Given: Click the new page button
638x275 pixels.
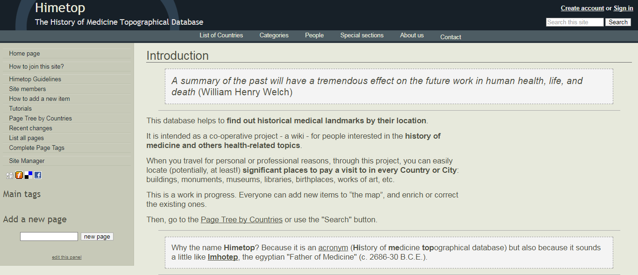Looking at the screenshot, I should point(97,237).
